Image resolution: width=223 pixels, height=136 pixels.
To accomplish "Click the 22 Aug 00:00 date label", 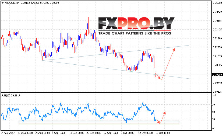I will [x=25, y=133].
